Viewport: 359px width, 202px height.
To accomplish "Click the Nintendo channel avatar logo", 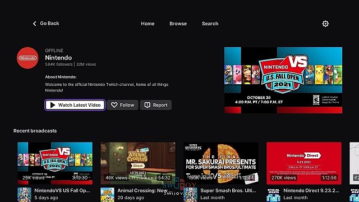I will pos(27,58).
